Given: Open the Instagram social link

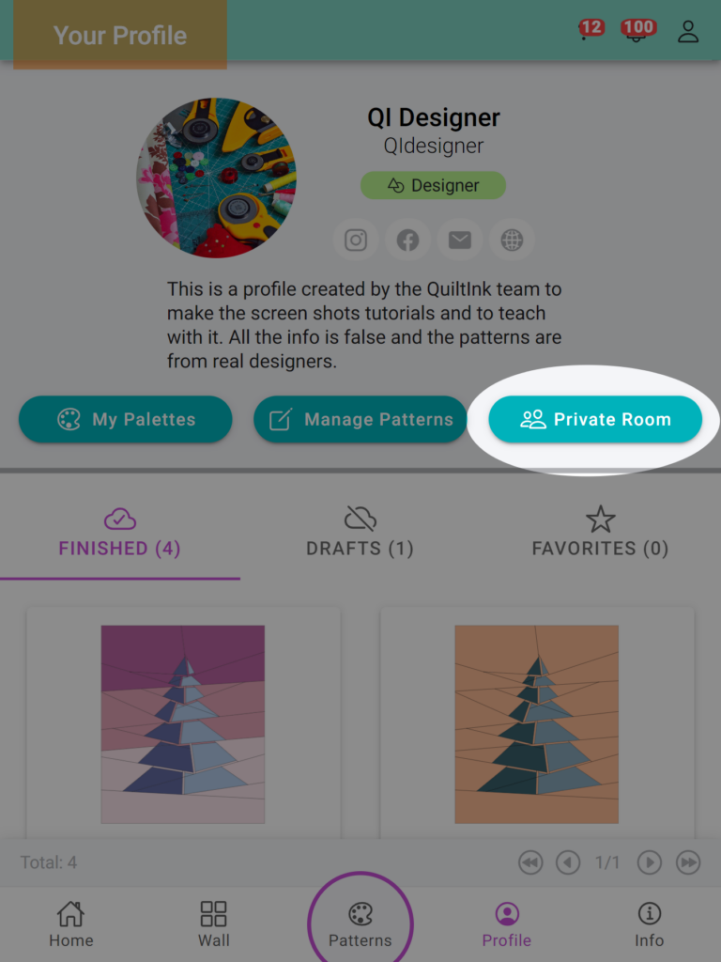Looking at the screenshot, I should pos(356,240).
